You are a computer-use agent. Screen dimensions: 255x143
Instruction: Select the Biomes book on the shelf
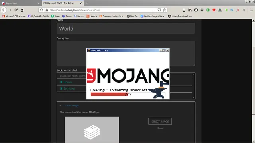68,82
